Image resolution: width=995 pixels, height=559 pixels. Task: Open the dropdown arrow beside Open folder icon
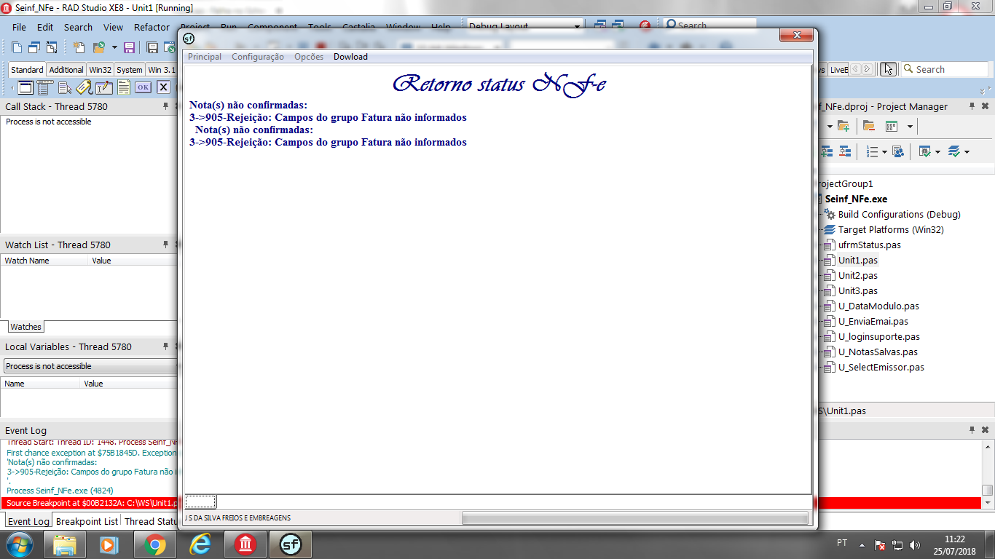point(114,47)
